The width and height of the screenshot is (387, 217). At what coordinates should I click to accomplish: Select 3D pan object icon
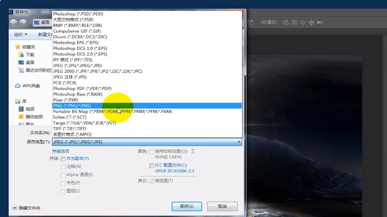tap(303, 23)
